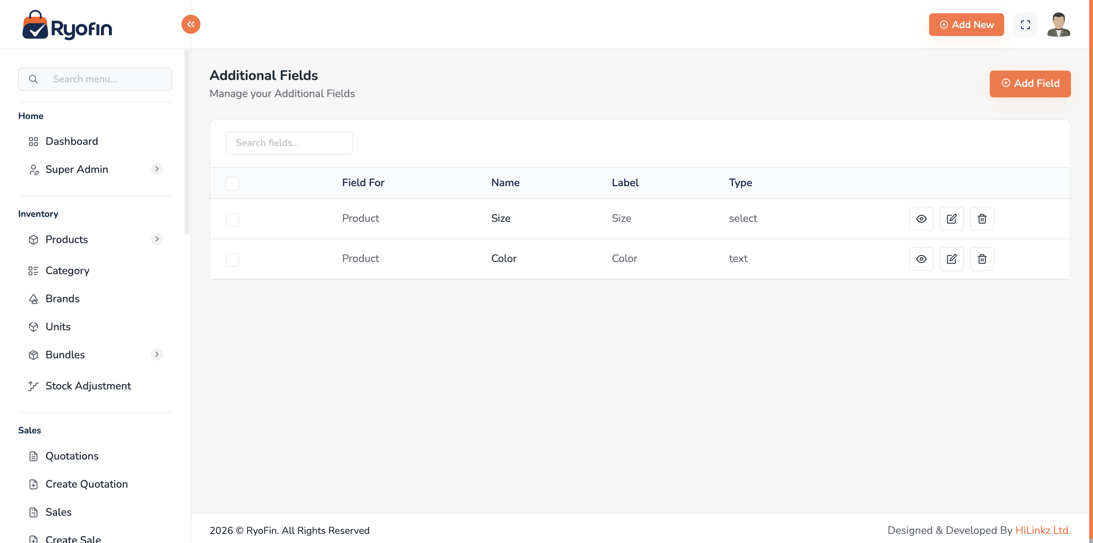Check the select-all header checkbox
Screen dimensions: 1093x543
click(232, 184)
